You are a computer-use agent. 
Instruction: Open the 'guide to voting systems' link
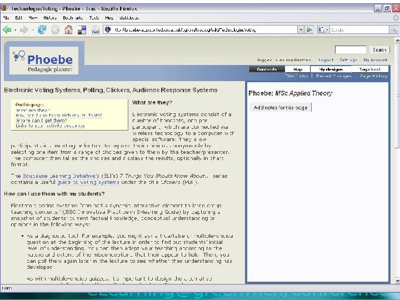click(88, 182)
